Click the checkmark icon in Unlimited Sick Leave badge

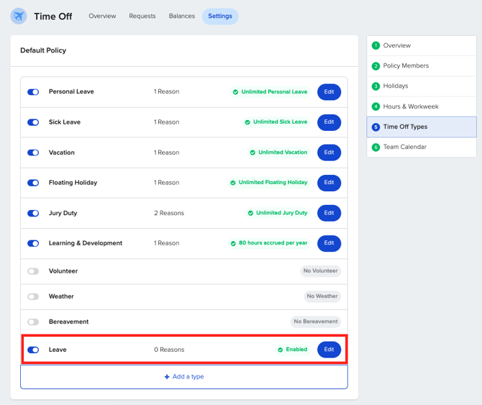[247, 122]
